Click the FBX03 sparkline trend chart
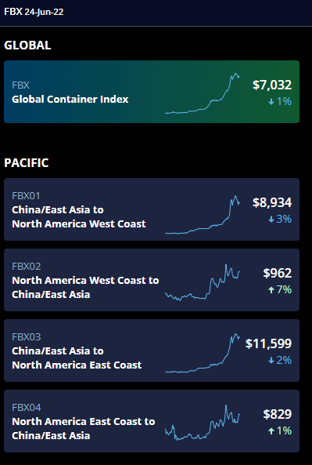 pos(203,353)
